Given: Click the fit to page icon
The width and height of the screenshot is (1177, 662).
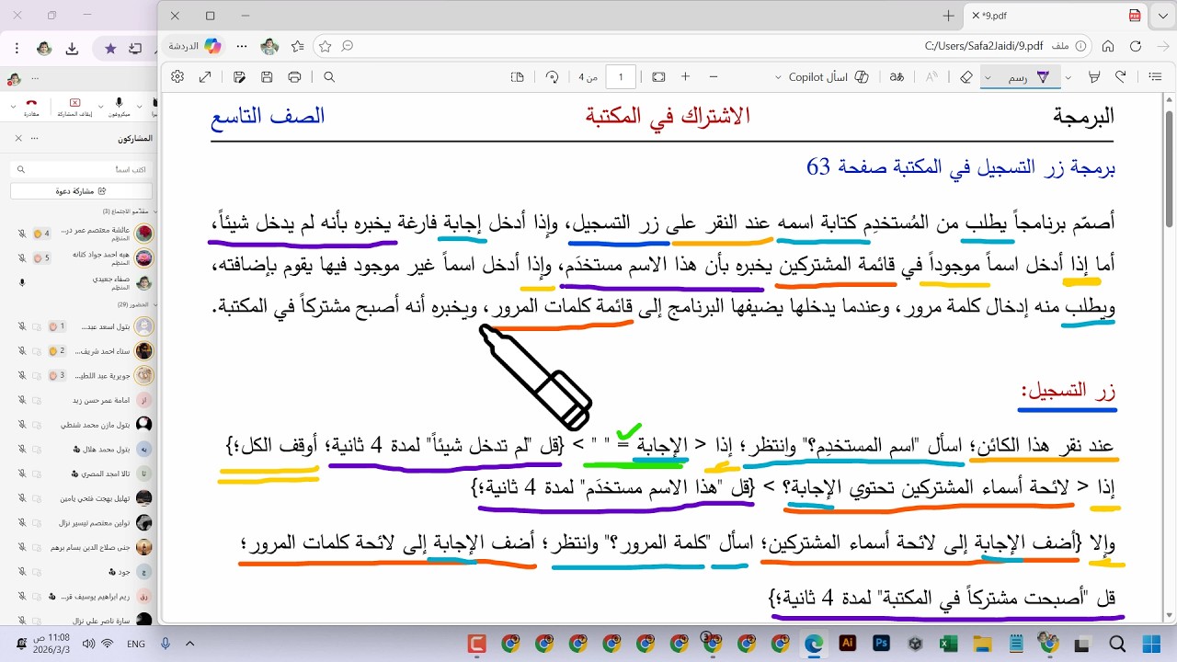Looking at the screenshot, I should (658, 77).
